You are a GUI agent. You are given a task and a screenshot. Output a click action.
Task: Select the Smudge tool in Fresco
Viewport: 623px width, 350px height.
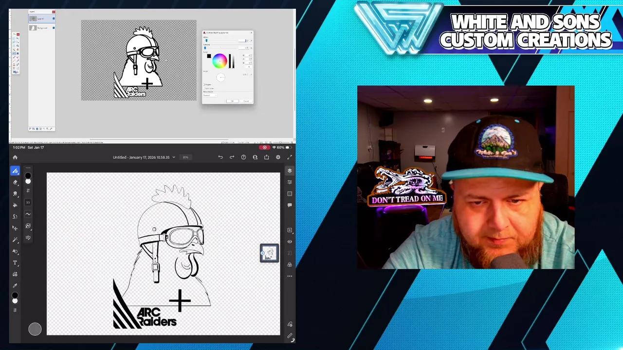[15, 193]
